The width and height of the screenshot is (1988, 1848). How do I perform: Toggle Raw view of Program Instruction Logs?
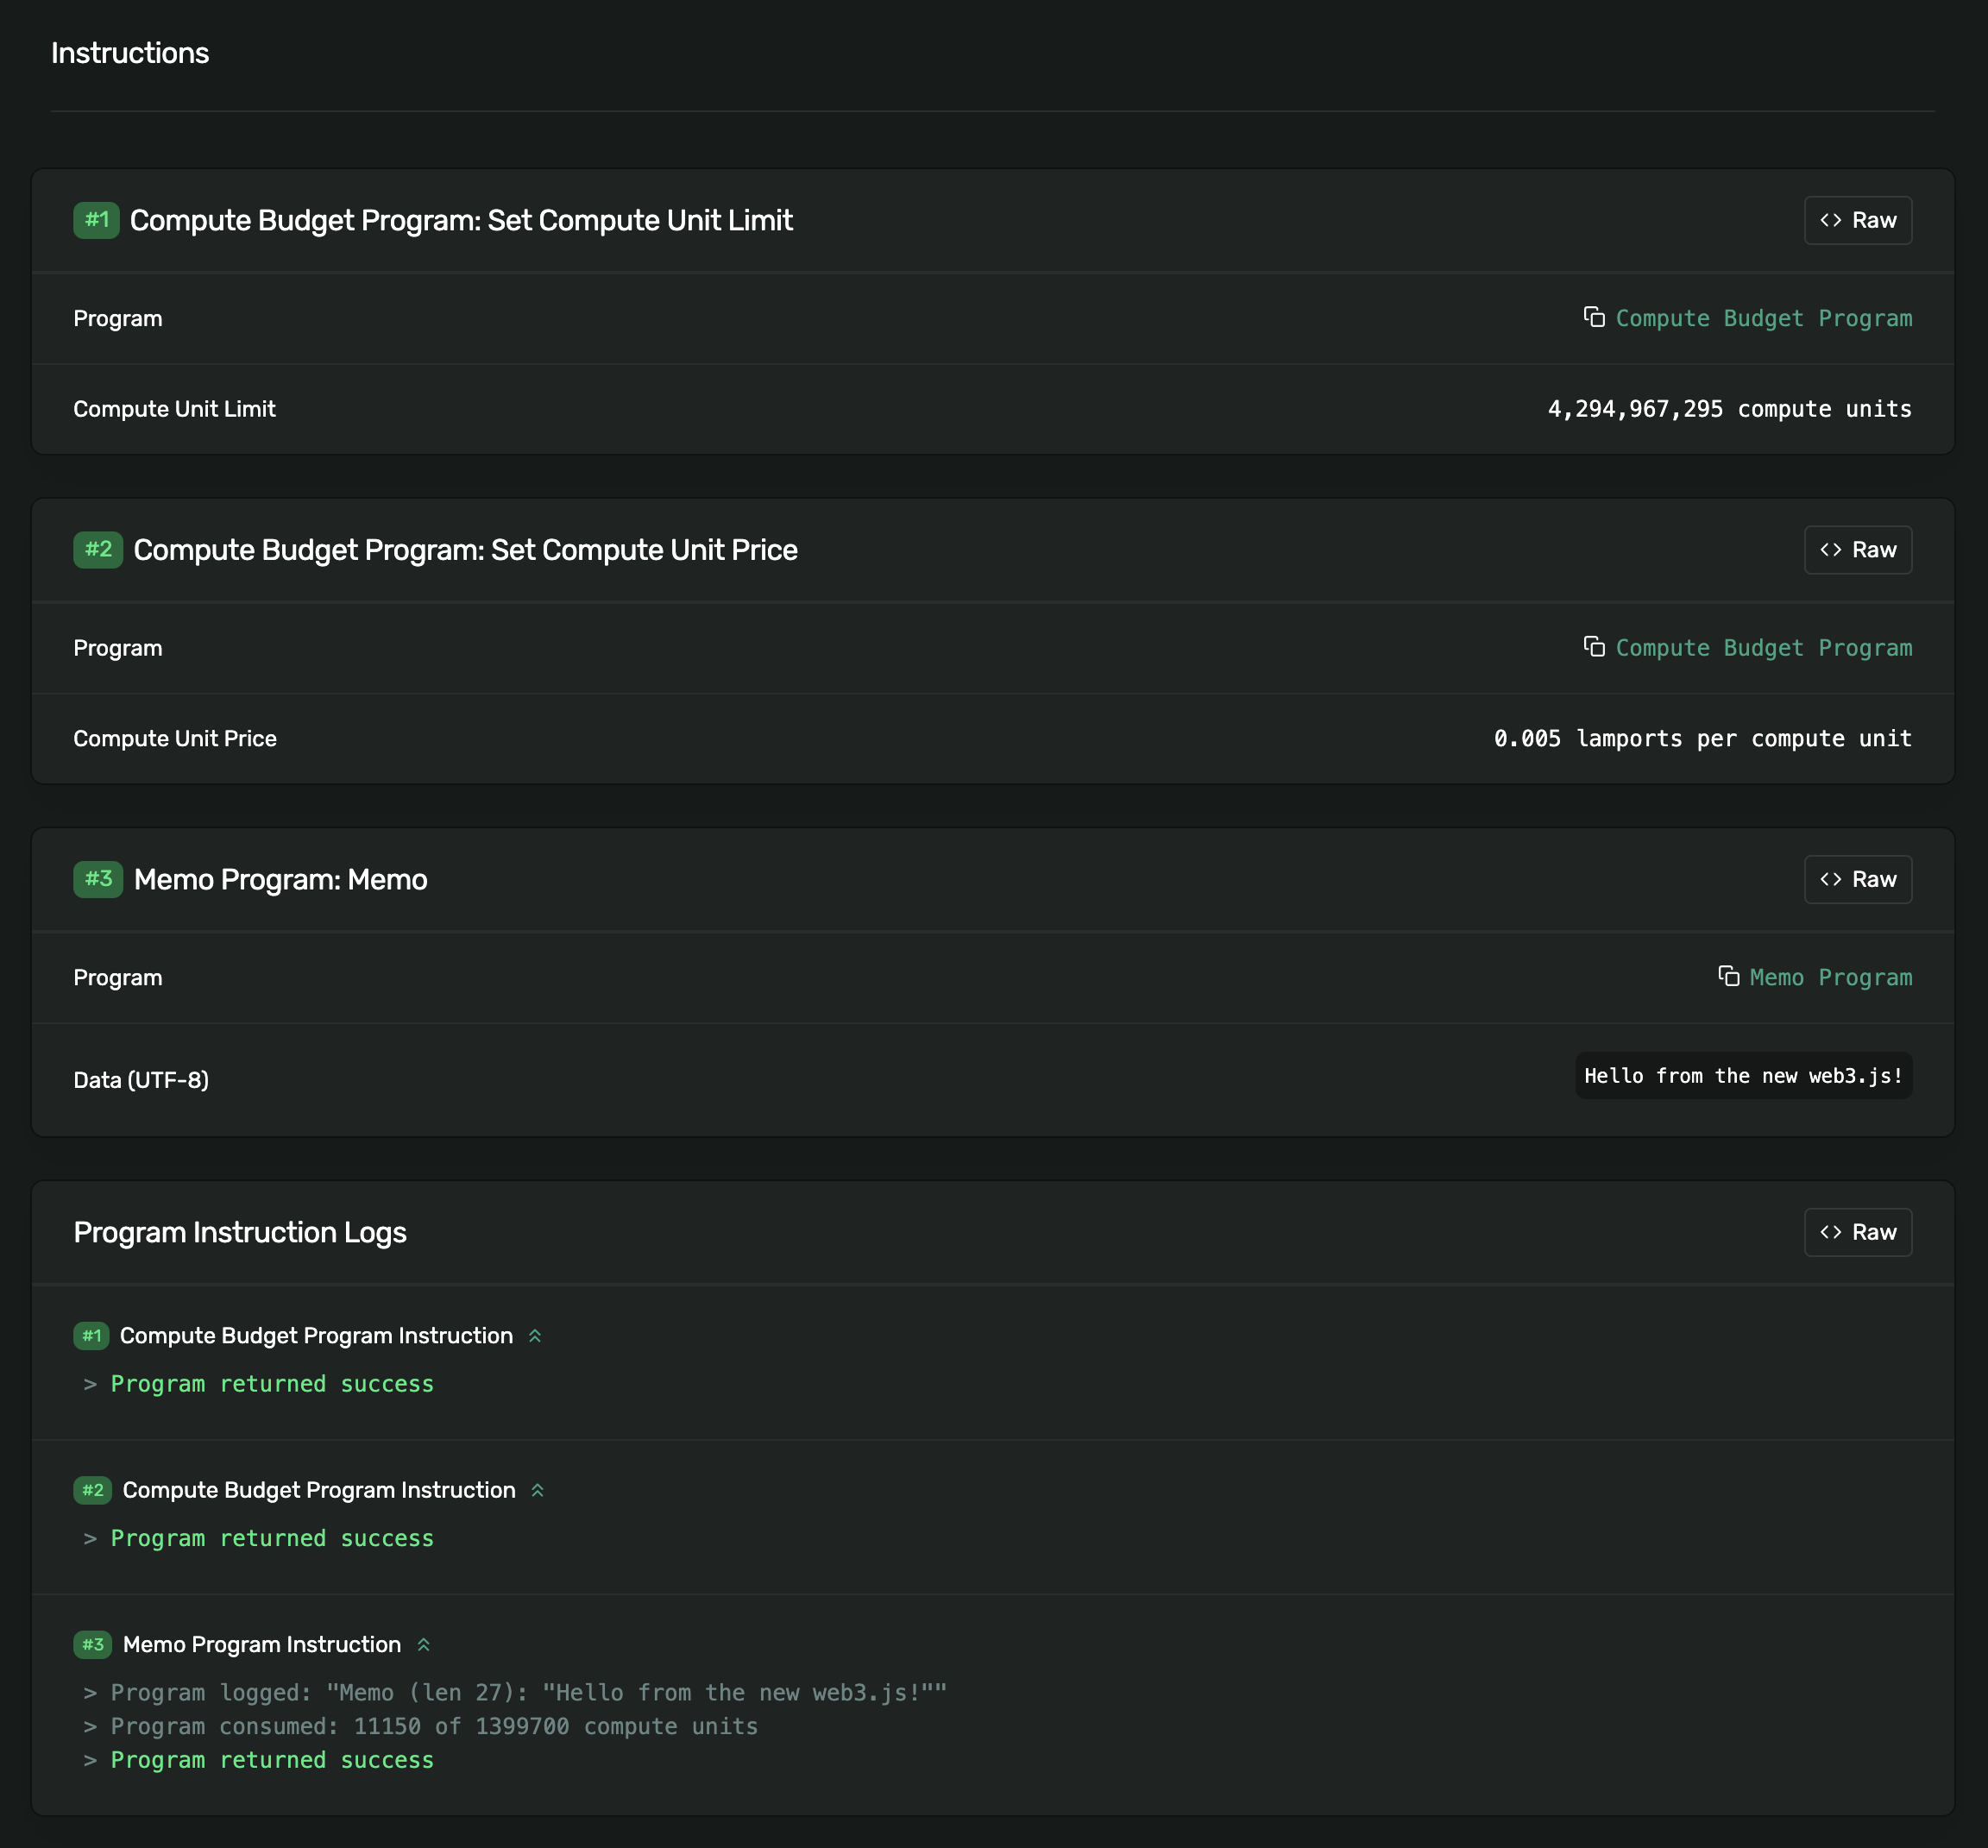(1857, 1232)
